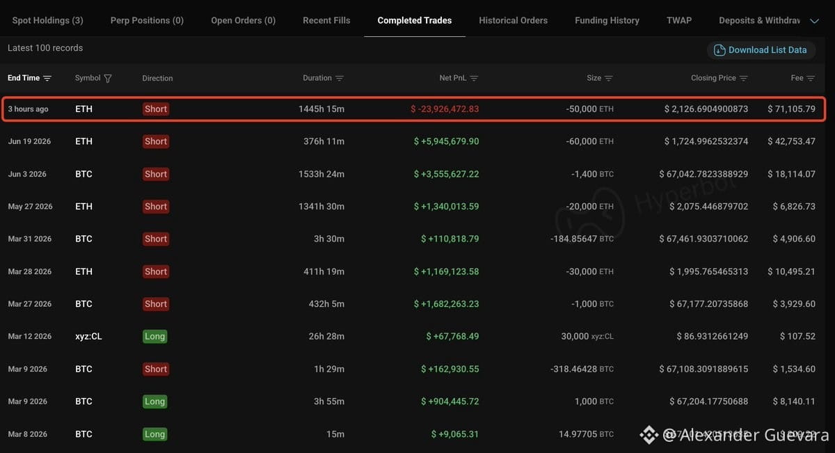Open the Symbol filter funnel icon

point(108,79)
